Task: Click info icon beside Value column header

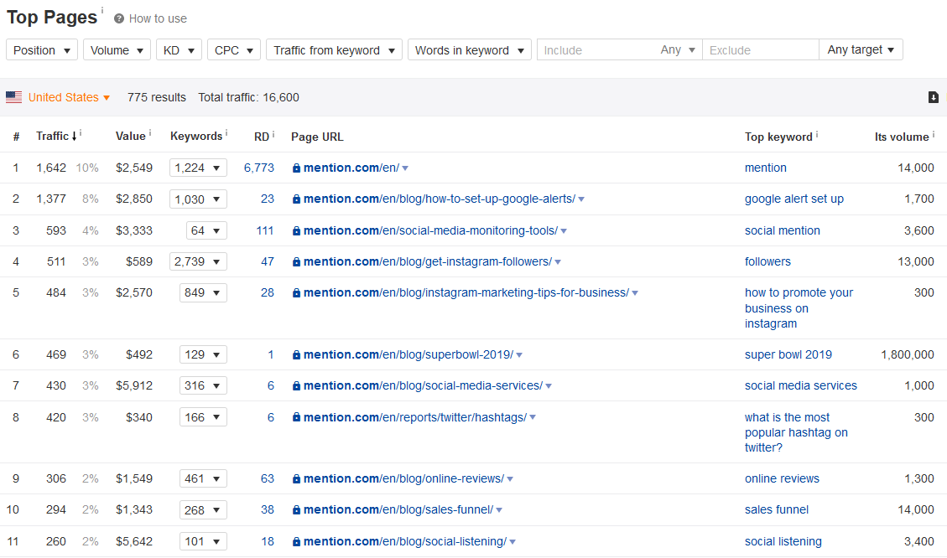Action: pos(150,132)
